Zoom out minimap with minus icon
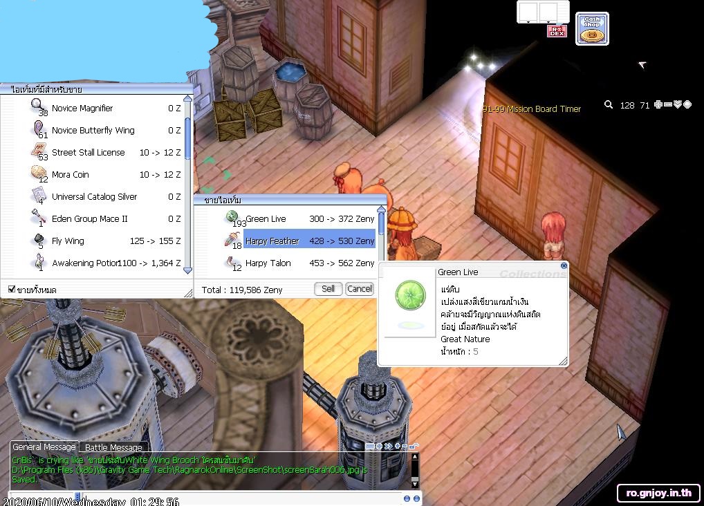Image resolution: width=704 pixels, height=506 pixels. pos(667,104)
